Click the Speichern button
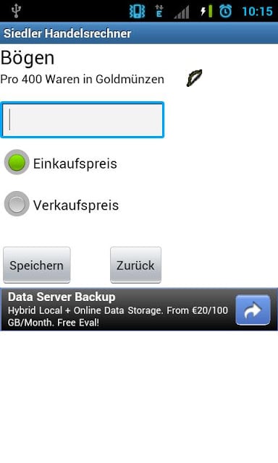This screenshot has width=278, height=463. tap(37, 265)
